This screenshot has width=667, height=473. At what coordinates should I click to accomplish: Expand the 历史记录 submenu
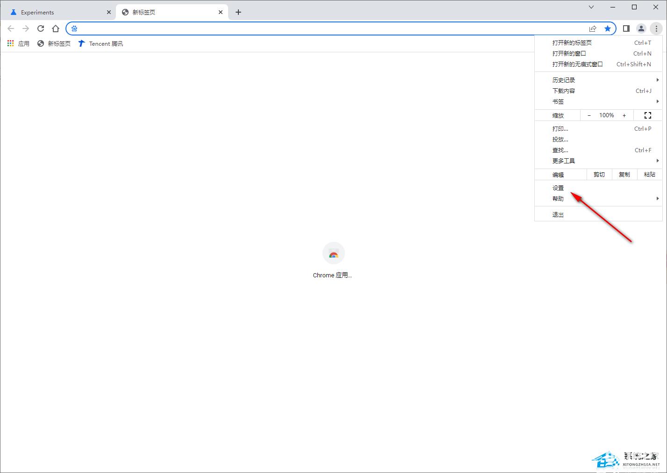tap(598, 80)
